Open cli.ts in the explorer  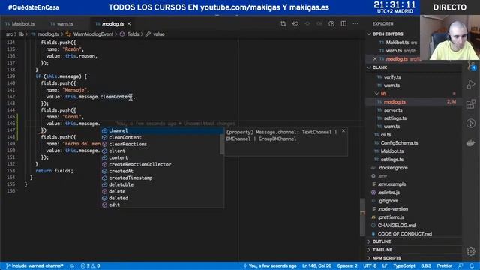(385, 135)
